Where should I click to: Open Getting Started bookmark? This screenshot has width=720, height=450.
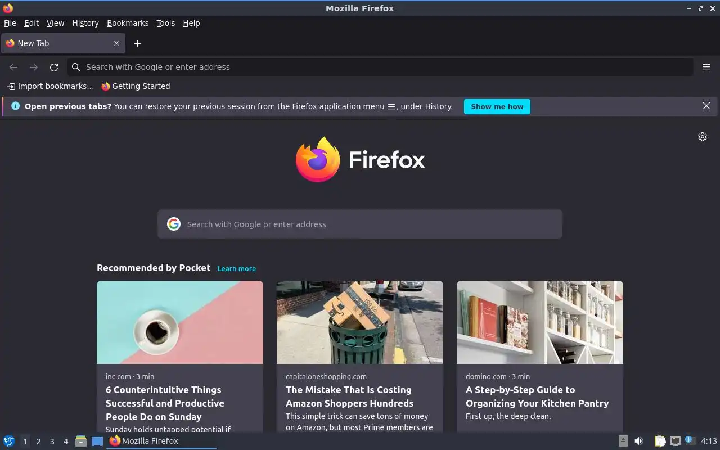click(x=136, y=86)
